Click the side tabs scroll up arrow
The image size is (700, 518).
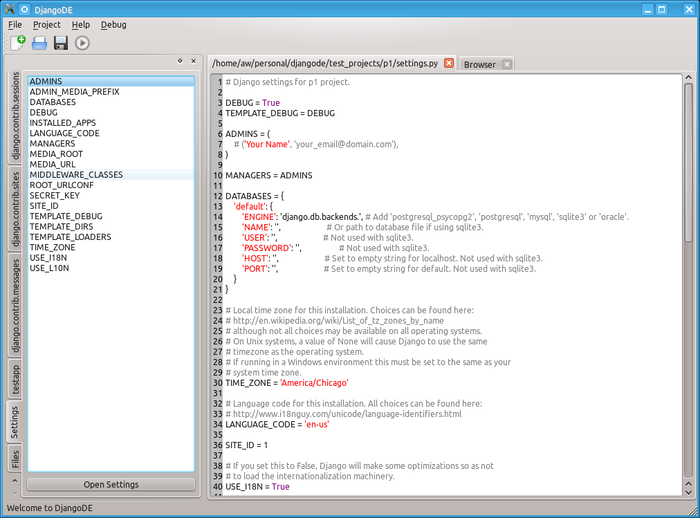pyautogui.click(x=15, y=481)
